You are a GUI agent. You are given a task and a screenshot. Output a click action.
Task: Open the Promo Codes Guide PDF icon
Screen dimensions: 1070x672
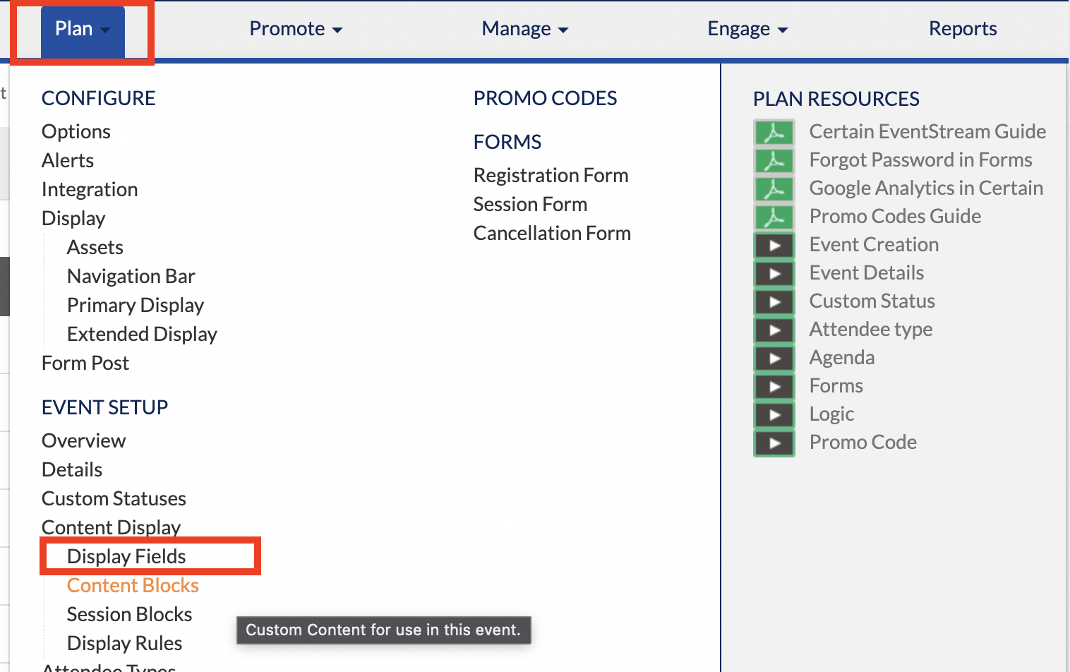pyautogui.click(x=774, y=217)
